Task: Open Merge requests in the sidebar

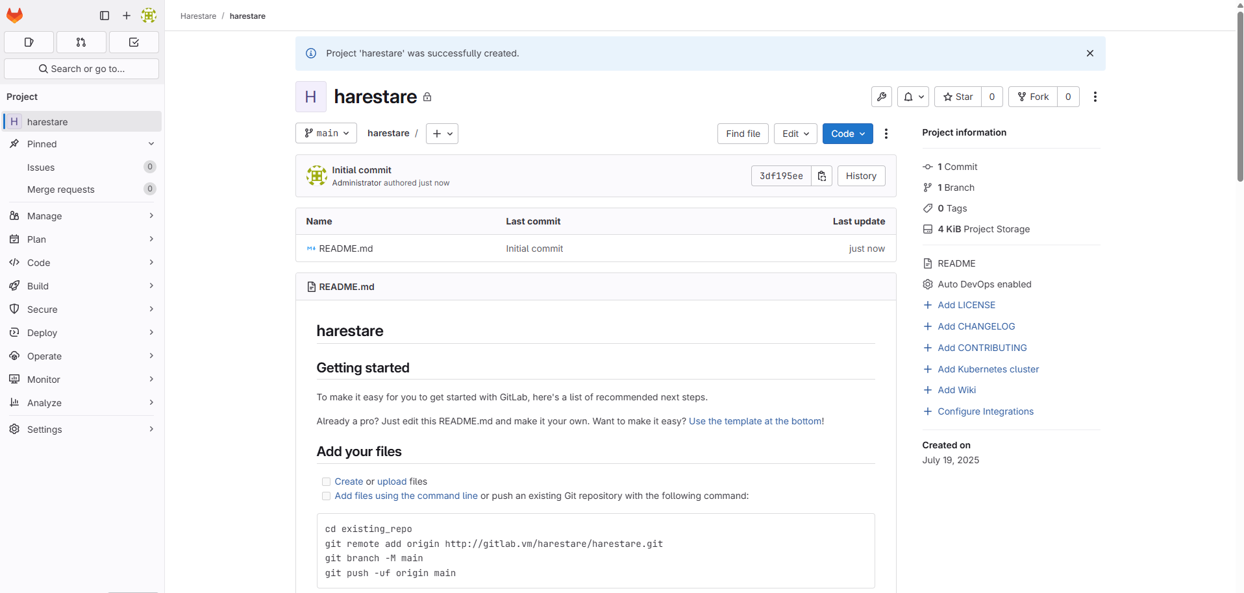Action: [82, 189]
